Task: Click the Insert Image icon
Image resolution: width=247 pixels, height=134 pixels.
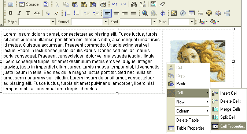Action: tap(174, 13)
